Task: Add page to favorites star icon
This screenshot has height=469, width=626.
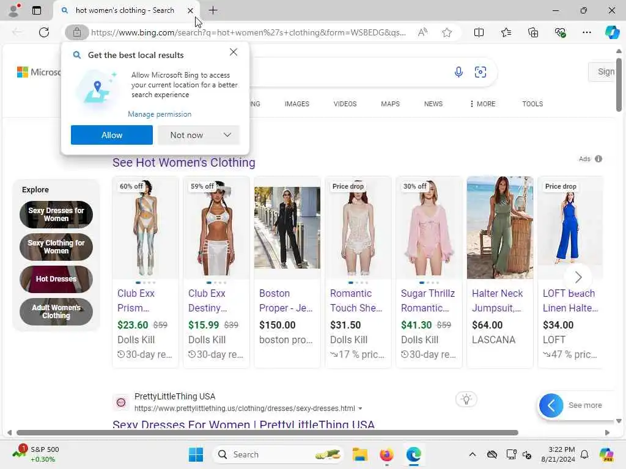Action: [447, 32]
